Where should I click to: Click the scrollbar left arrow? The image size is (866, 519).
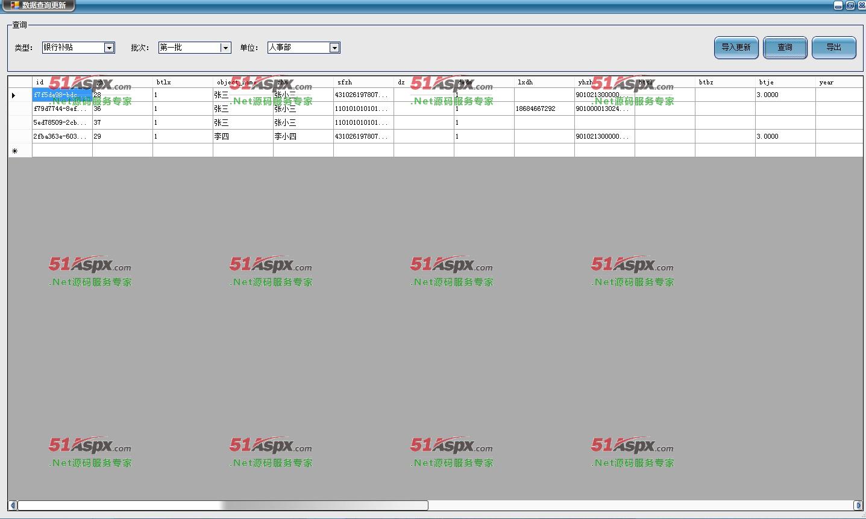coord(12,505)
